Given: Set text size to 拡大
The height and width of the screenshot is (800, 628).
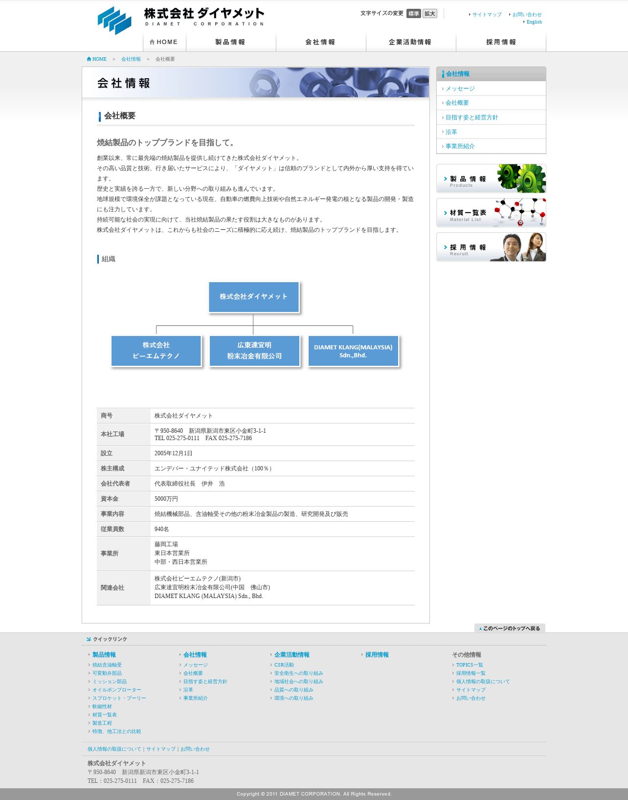Looking at the screenshot, I should [x=430, y=14].
